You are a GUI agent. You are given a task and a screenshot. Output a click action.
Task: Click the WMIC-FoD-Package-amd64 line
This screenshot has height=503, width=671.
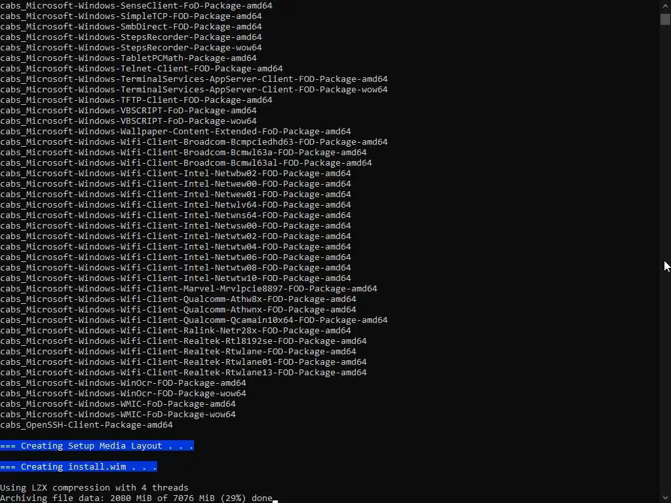pyautogui.click(x=118, y=403)
